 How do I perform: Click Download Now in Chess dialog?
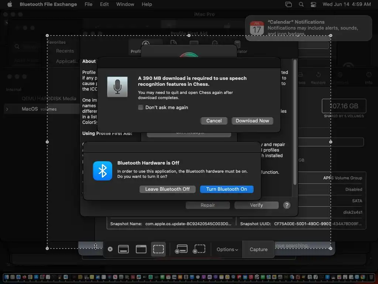point(252,121)
